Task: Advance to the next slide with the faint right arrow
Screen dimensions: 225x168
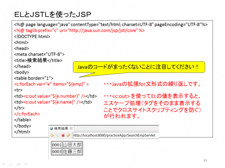Action: [26, 164]
